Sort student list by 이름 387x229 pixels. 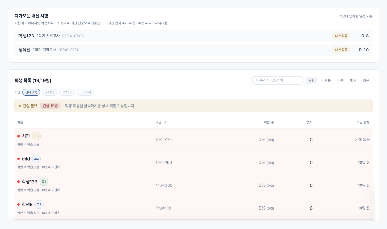(x=340, y=80)
